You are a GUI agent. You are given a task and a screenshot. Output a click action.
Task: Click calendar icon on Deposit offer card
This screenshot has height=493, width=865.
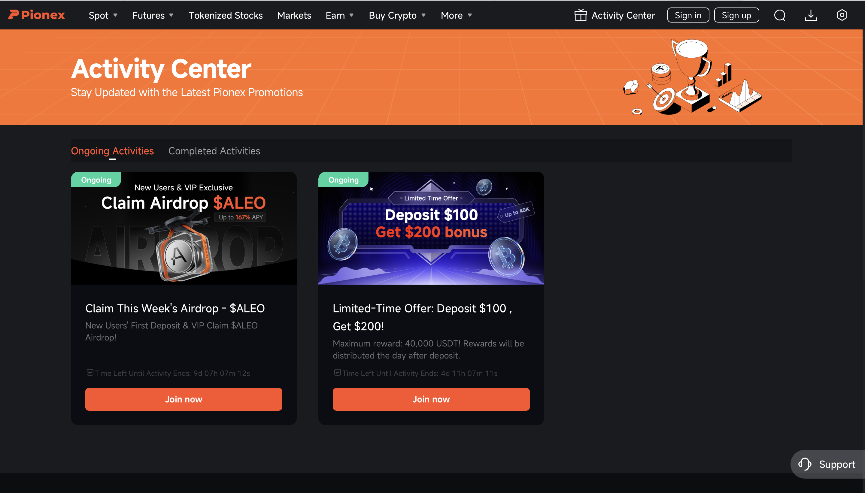(x=337, y=373)
